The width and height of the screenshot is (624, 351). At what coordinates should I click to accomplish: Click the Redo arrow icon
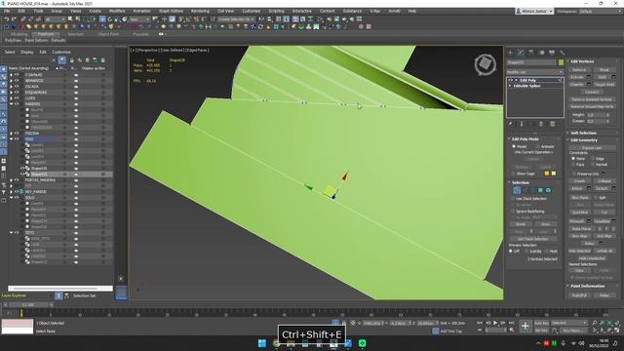[x=14, y=19]
